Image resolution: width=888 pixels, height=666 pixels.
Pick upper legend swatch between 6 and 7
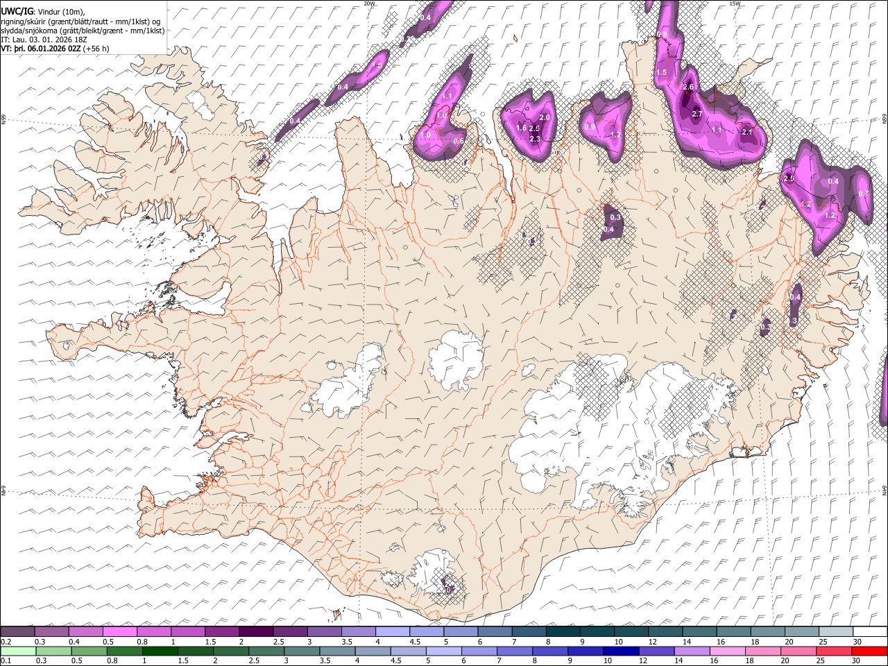pos(495,631)
